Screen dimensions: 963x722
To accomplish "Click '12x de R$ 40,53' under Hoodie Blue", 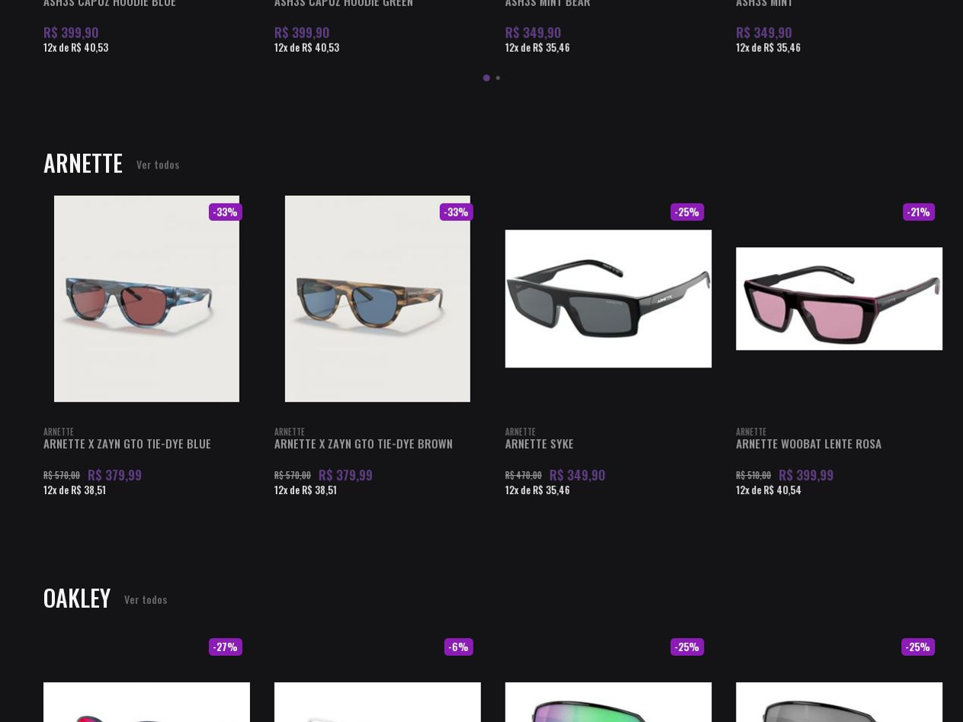I will [x=76, y=47].
